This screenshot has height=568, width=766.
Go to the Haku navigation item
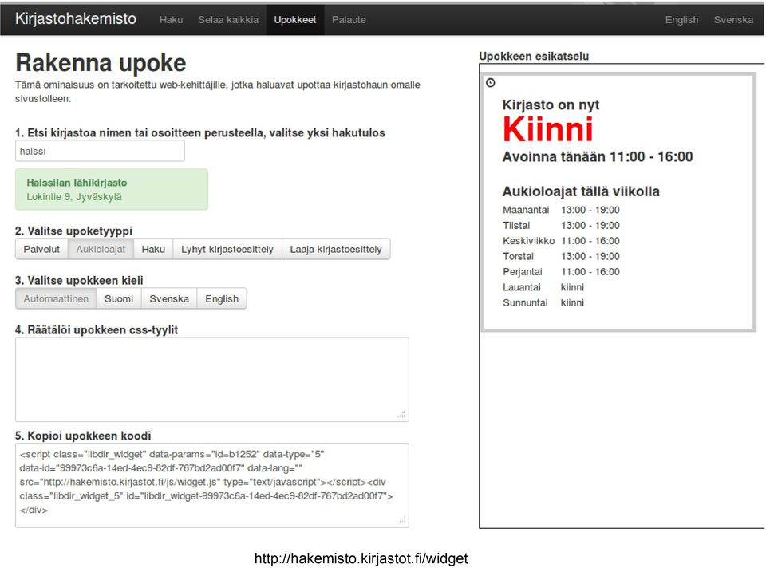pyautogui.click(x=171, y=20)
